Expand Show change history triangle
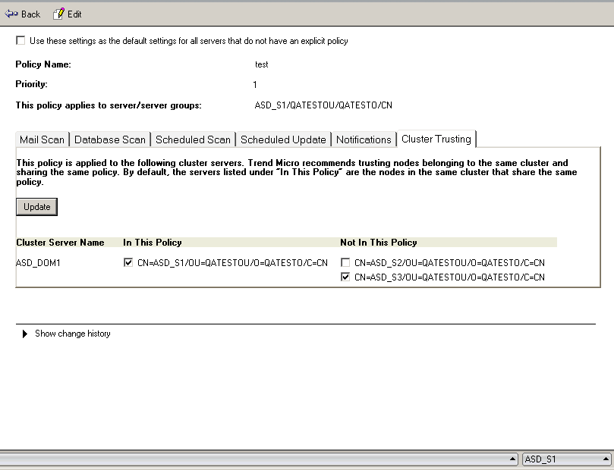The width and height of the screenshot is (614, 470). (x=25, y=334)
